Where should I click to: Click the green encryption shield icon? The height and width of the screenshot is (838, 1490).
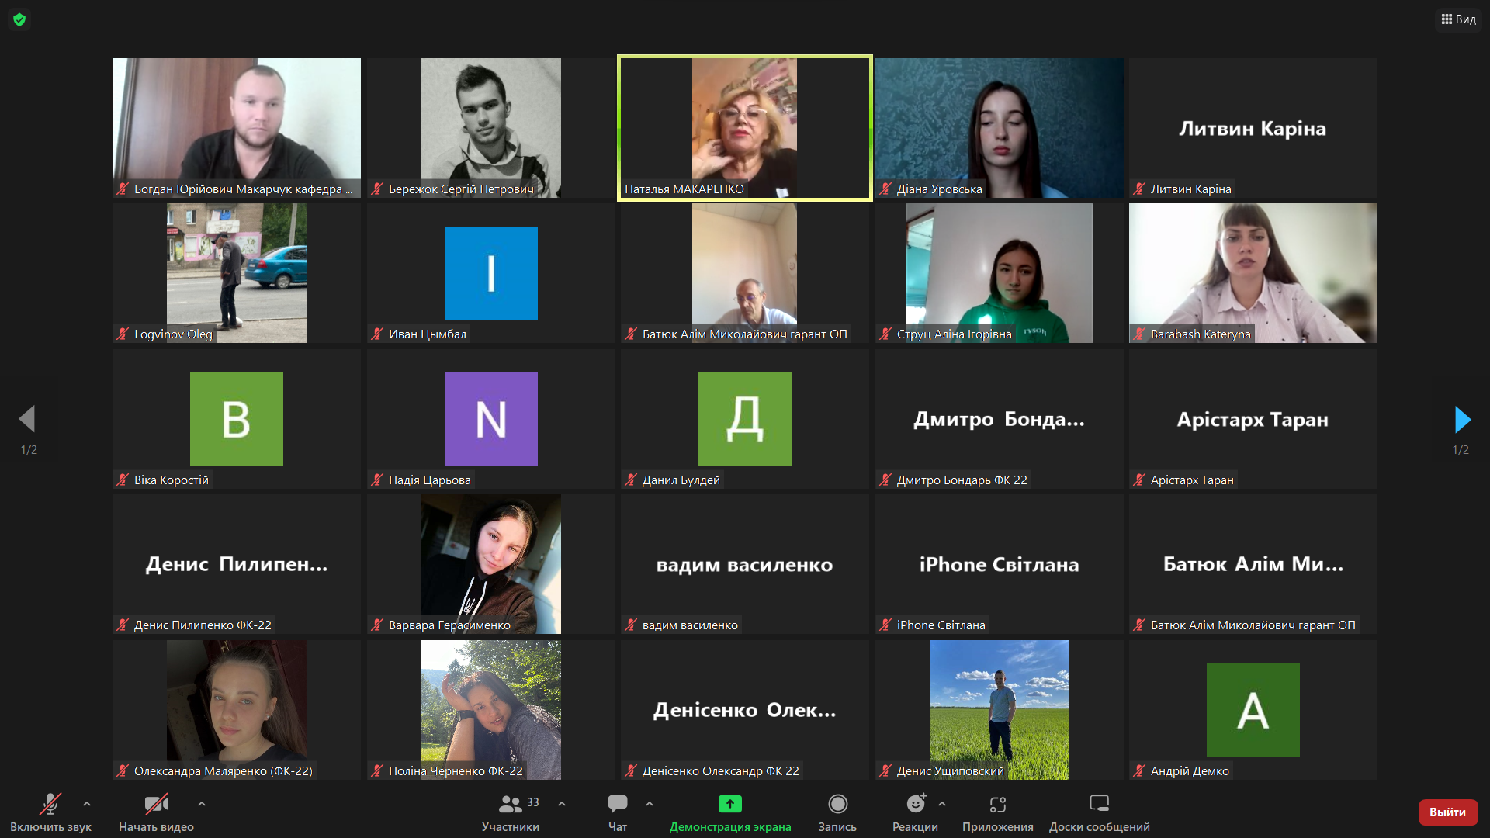(19, 19)
